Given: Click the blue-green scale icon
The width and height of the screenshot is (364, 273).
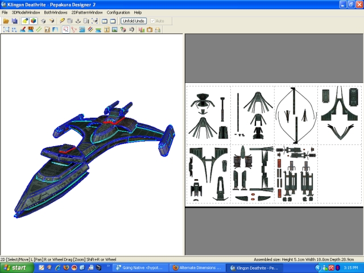Looking at the screenshot, I should [98, 30].
